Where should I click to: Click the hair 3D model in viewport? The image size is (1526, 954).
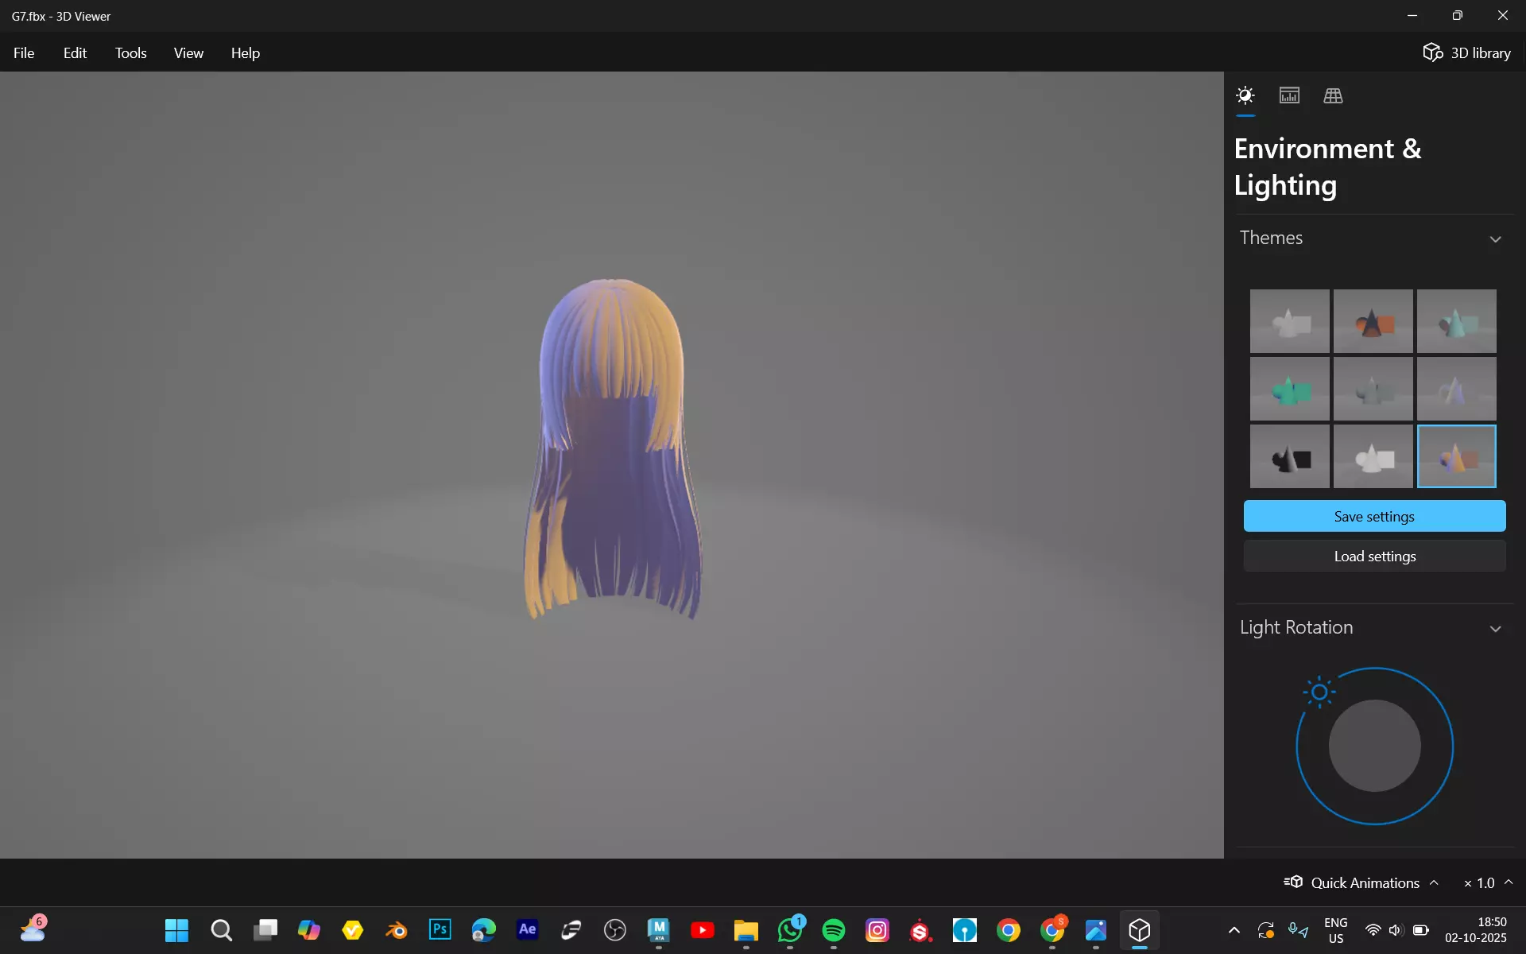tap(612, 449)
